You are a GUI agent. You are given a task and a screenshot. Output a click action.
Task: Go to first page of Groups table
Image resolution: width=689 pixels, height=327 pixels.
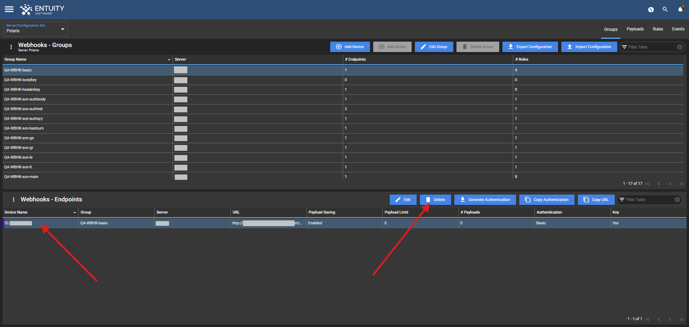[648, 184]
